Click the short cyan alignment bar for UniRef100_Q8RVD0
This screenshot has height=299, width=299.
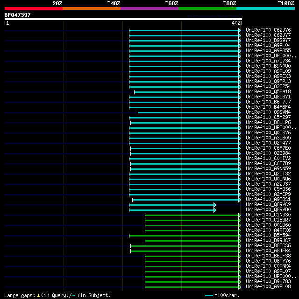tap(172, 210)
